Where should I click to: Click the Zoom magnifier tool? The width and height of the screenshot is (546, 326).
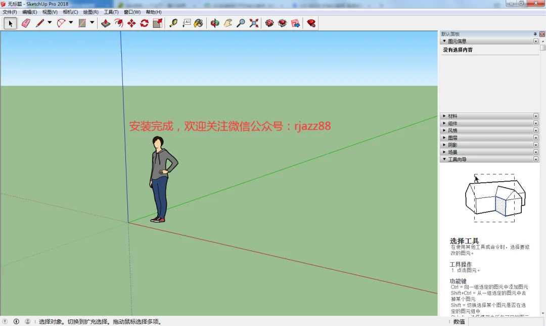[241, 23]
